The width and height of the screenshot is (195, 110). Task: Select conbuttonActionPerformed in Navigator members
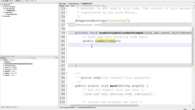tap(18, 64)
